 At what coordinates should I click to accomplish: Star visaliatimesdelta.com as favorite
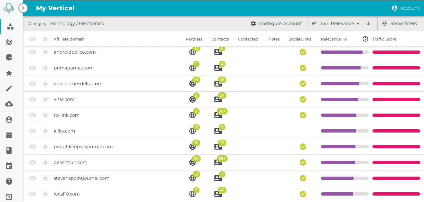click(x=45, y=84)
